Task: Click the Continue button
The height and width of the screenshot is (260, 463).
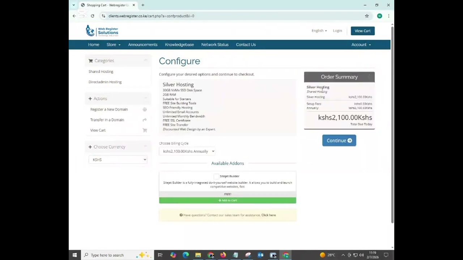Action: point(339,140)
